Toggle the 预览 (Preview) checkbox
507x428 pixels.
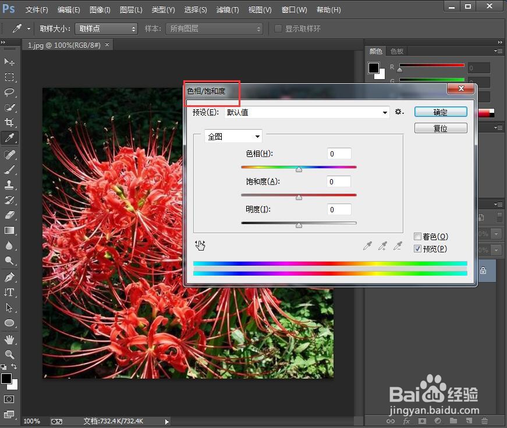[418, 249]
